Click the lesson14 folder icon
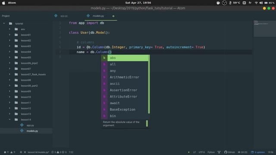The height and width of the screenshot is (155, 276). 16,120
